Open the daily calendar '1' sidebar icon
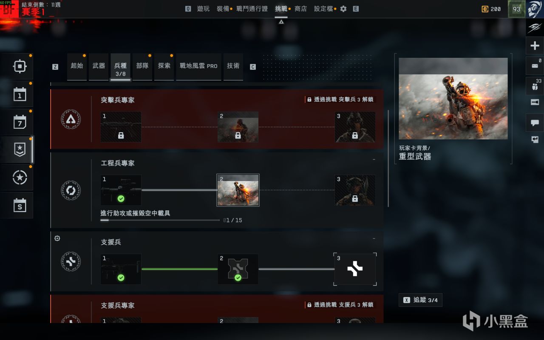This screenshot has width=544, height=340. 20,94
